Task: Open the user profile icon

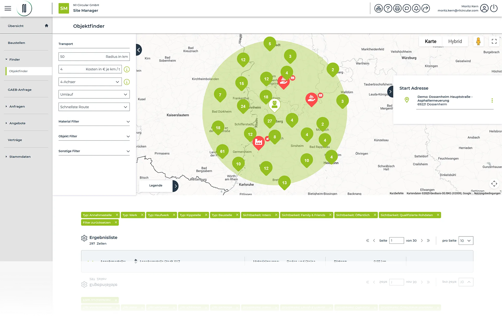Action: coord(484,8)
